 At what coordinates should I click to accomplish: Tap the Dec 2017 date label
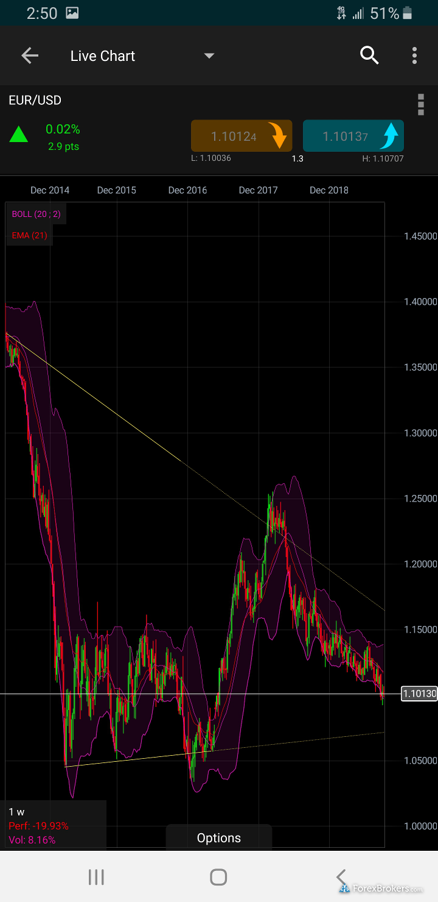click(x=258, y=190)
